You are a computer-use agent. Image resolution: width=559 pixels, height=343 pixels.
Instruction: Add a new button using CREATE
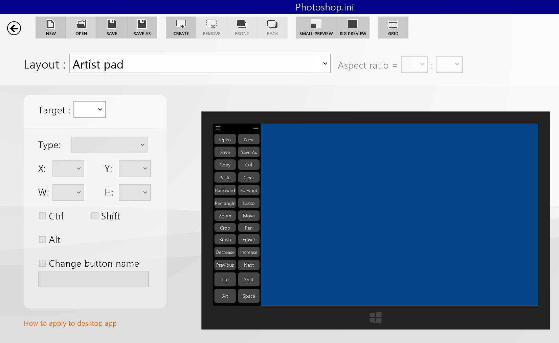181,27
